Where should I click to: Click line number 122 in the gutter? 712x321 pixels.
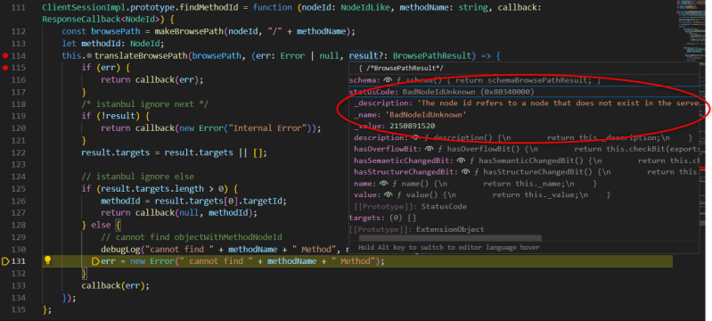tap(19, 152)
